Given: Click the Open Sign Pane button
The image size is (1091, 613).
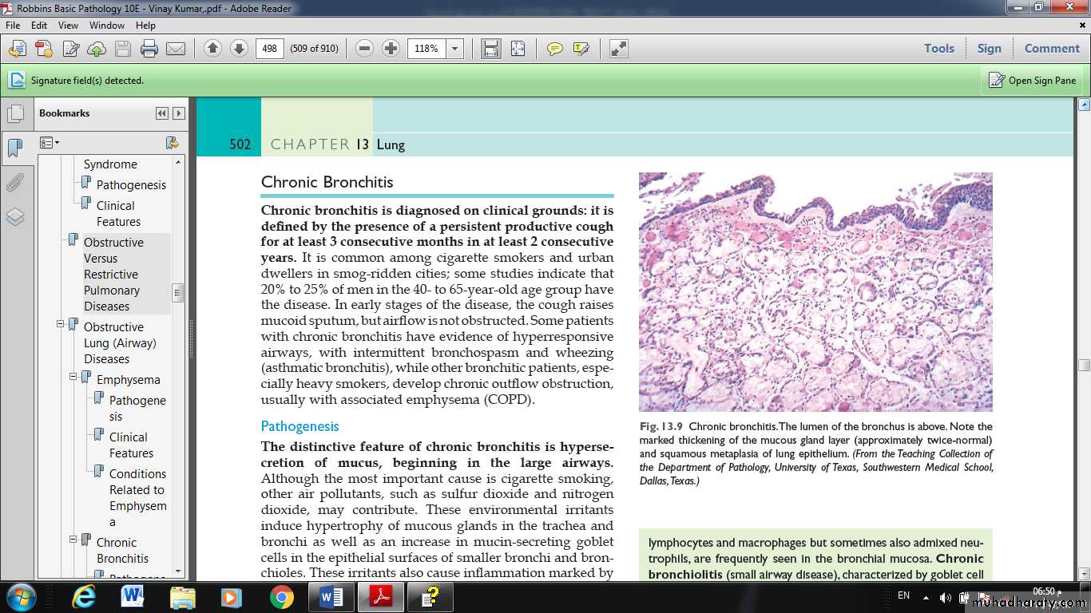Looking at the screenshot, I should coord(1032,81).
